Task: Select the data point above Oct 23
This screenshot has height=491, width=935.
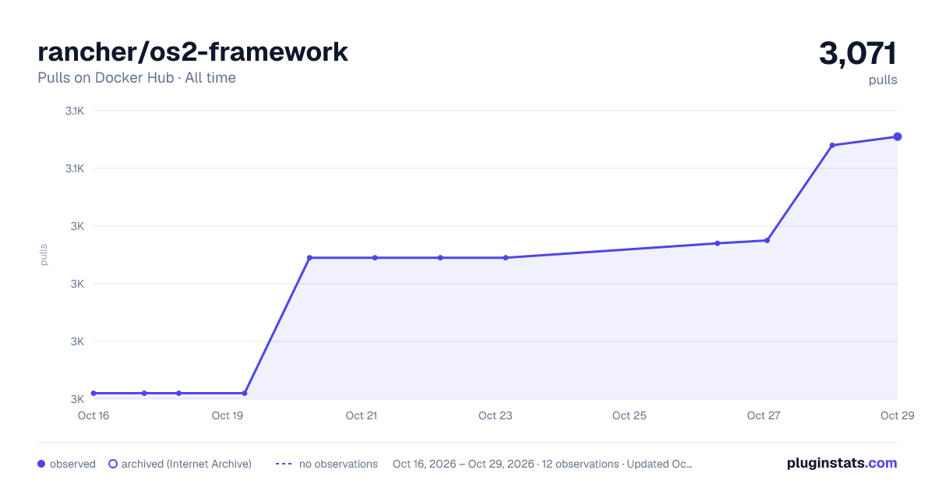Action: point(506,257)
